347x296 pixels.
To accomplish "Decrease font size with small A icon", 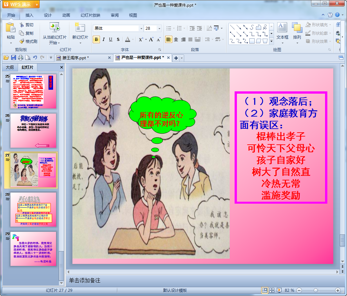I will click(159, 40).
